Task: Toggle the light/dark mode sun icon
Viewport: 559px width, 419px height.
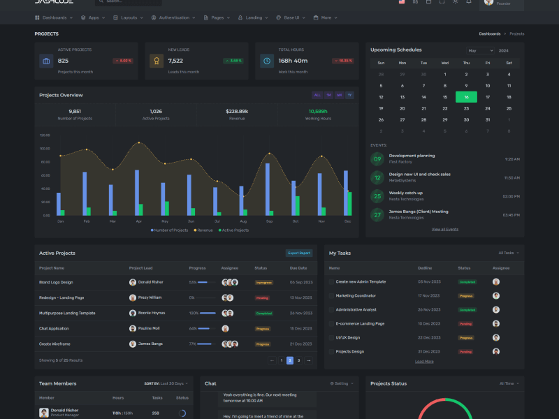Action: coord(456,2)
